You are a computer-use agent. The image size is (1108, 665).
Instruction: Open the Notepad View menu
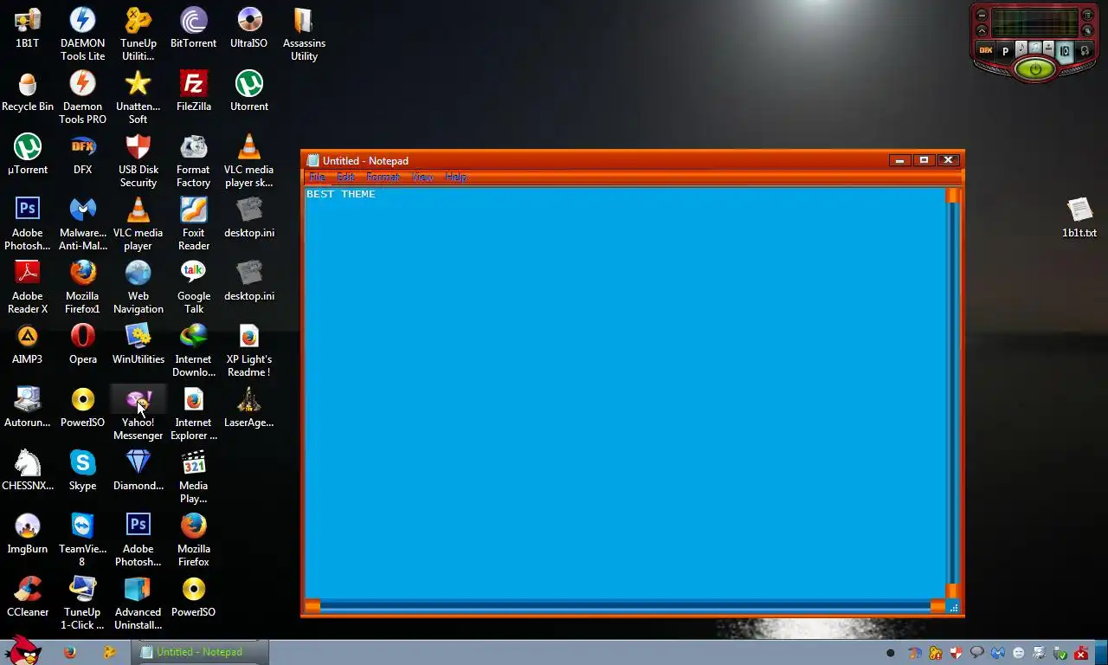pos(422,177)
